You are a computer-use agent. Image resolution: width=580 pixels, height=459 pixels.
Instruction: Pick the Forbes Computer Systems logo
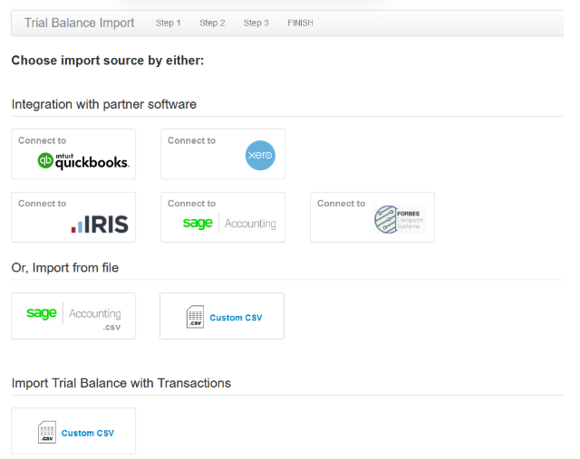pyautogui.click(x=399, y=220)
